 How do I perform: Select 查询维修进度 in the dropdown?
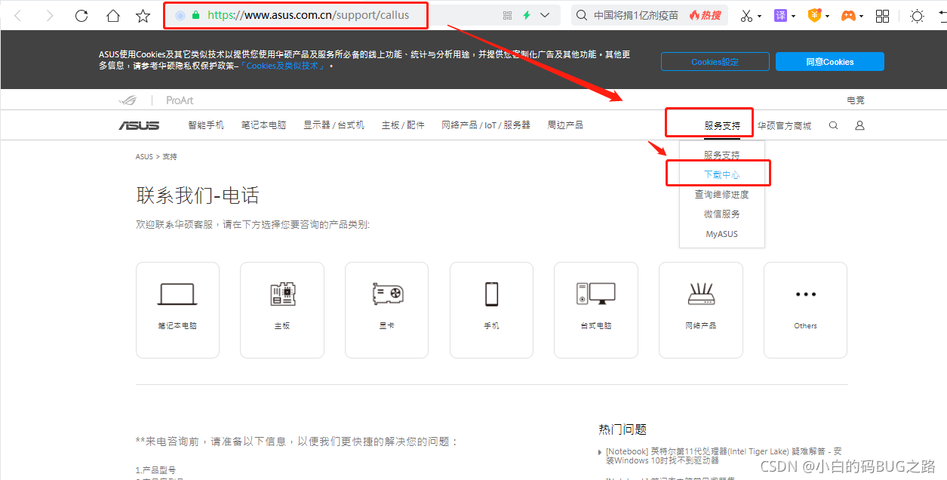(722, 195)
